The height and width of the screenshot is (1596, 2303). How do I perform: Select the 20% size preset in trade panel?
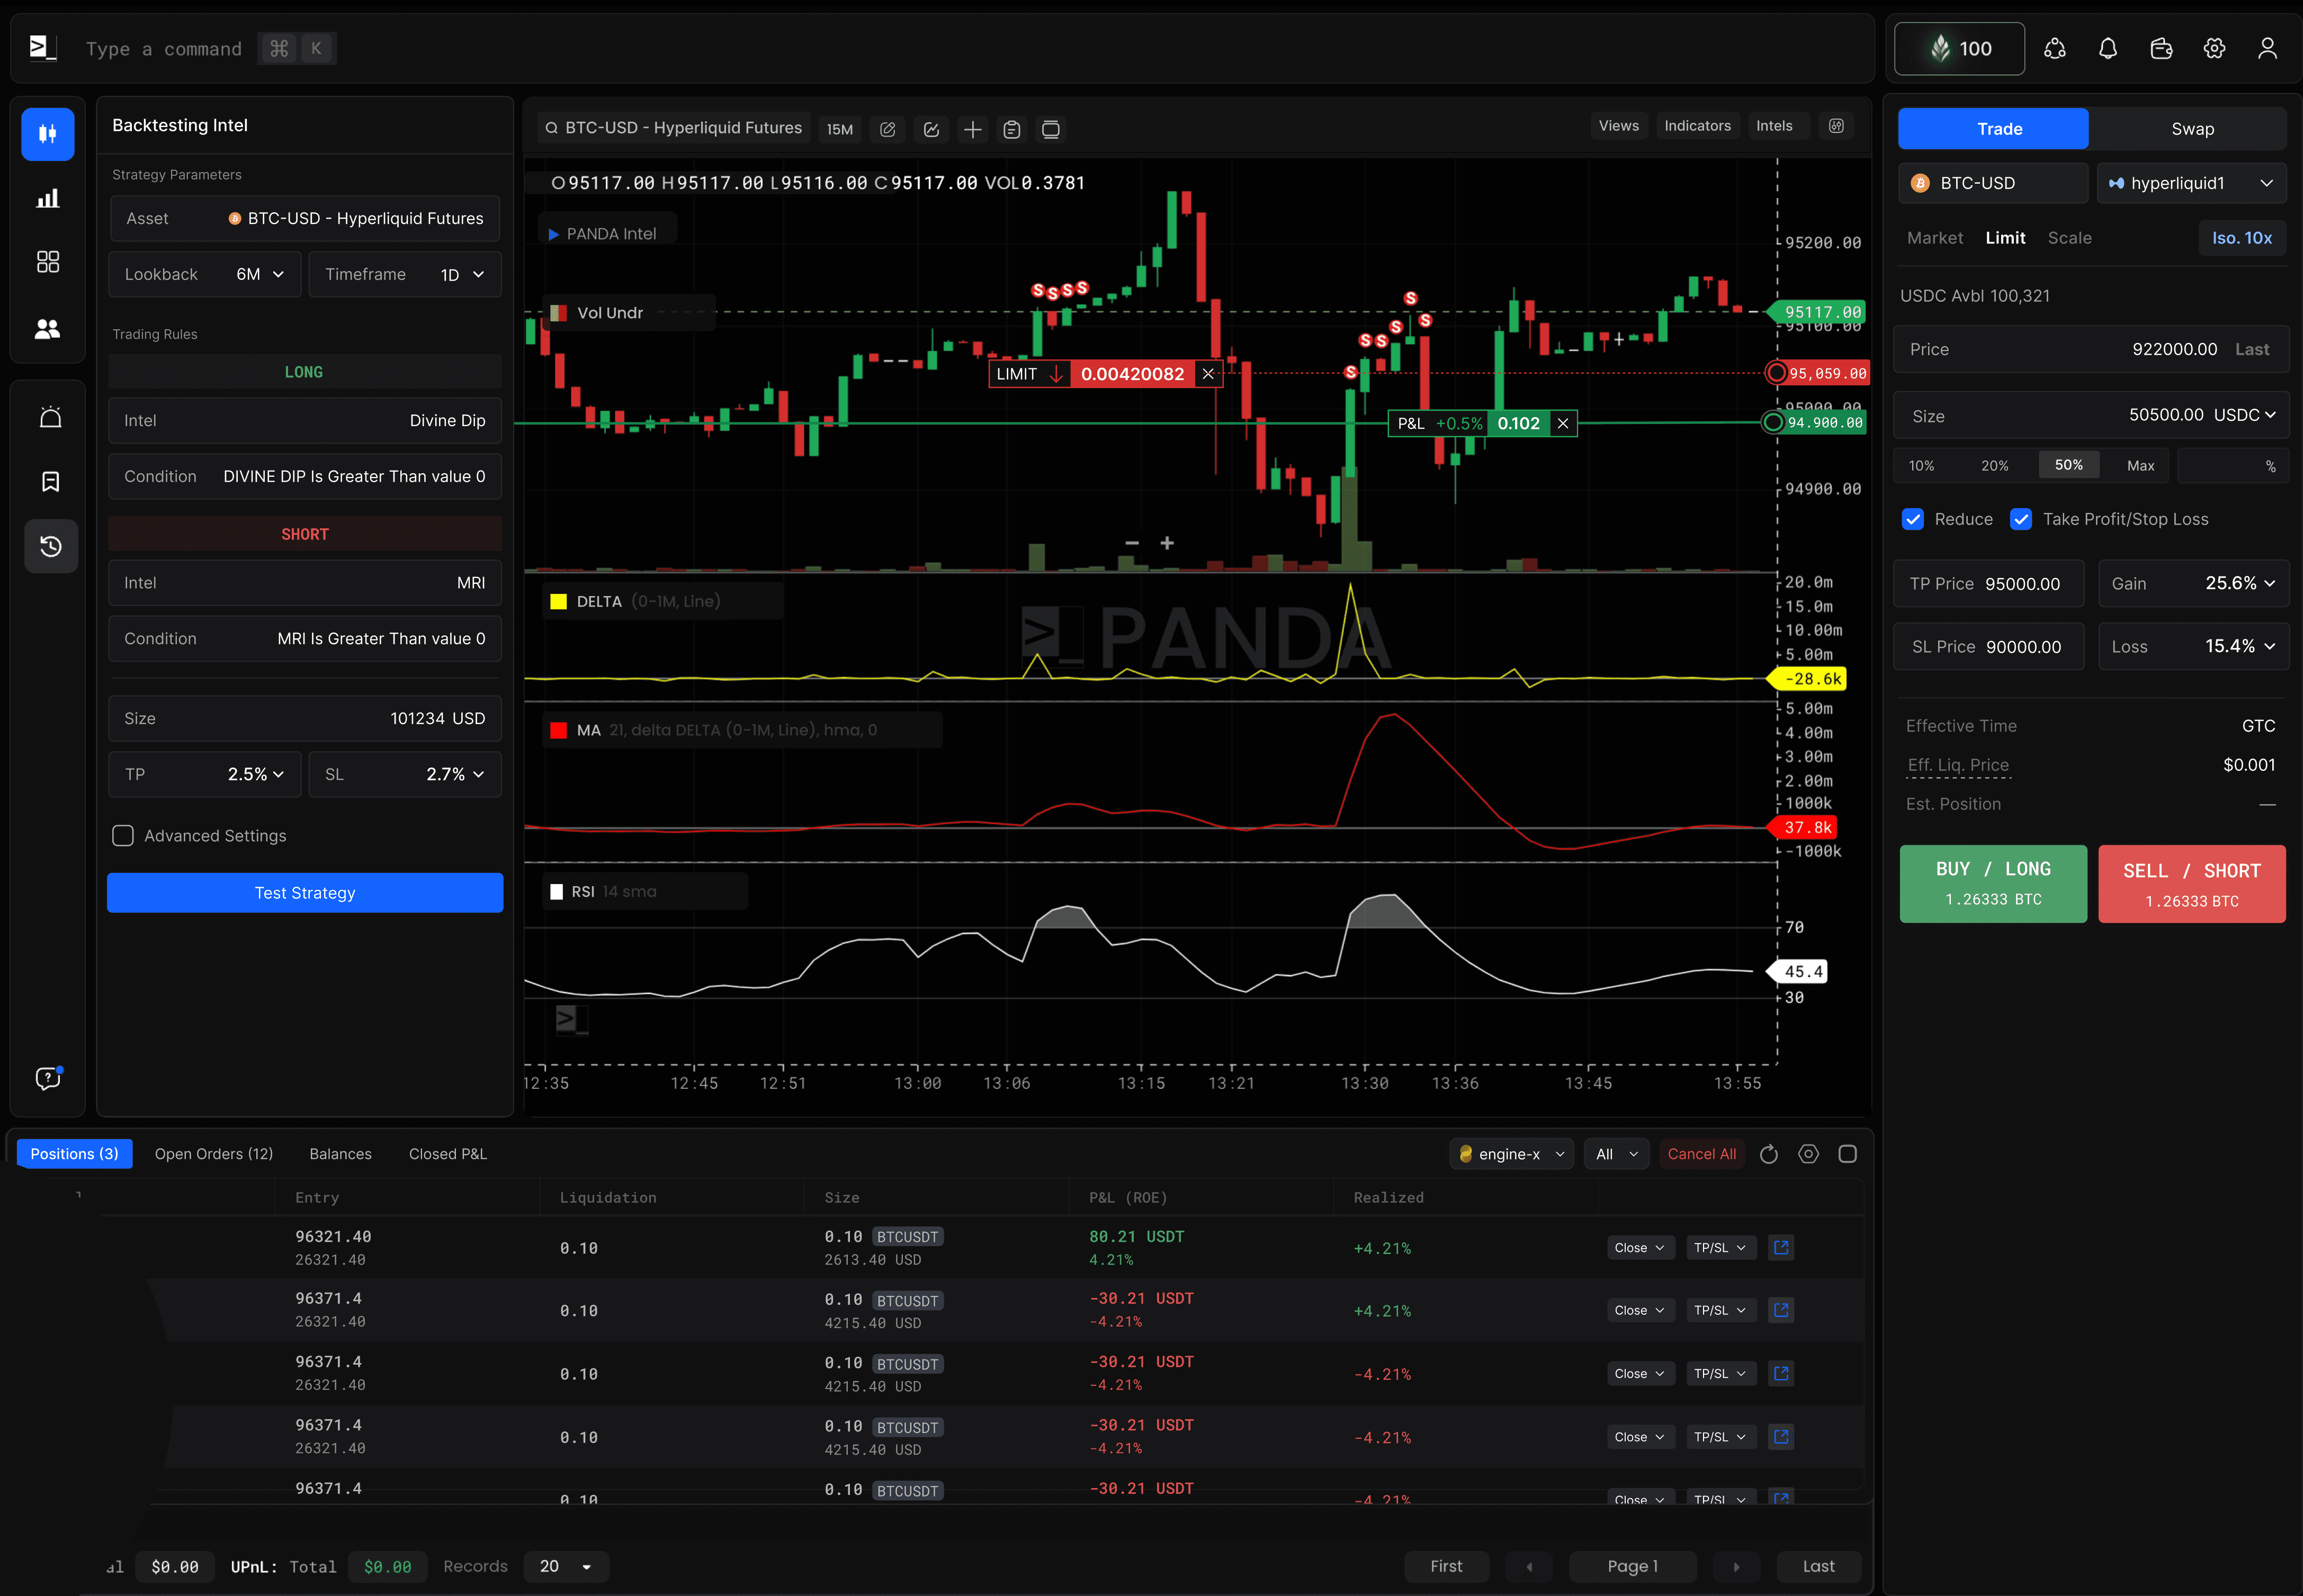(1995, 464)
